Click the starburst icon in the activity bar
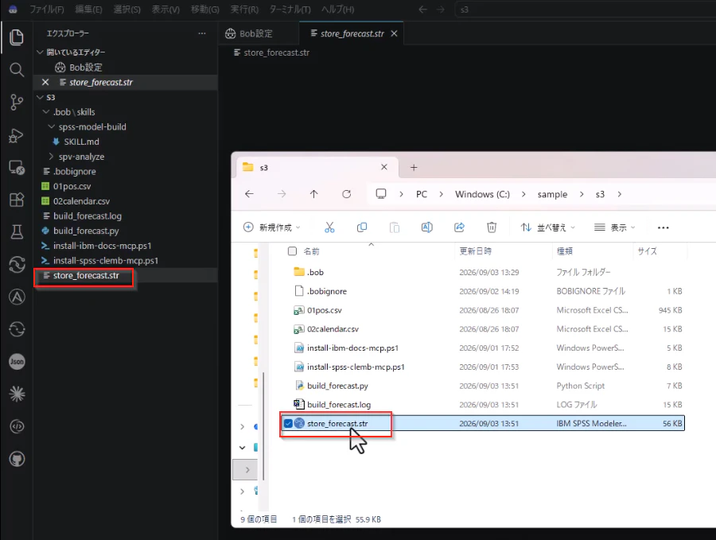 tap(17, 394)
